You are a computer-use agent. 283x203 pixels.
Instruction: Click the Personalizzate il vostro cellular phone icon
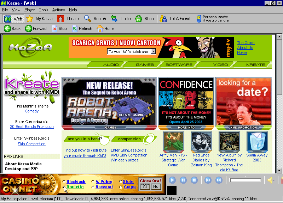tap(199, 19)
